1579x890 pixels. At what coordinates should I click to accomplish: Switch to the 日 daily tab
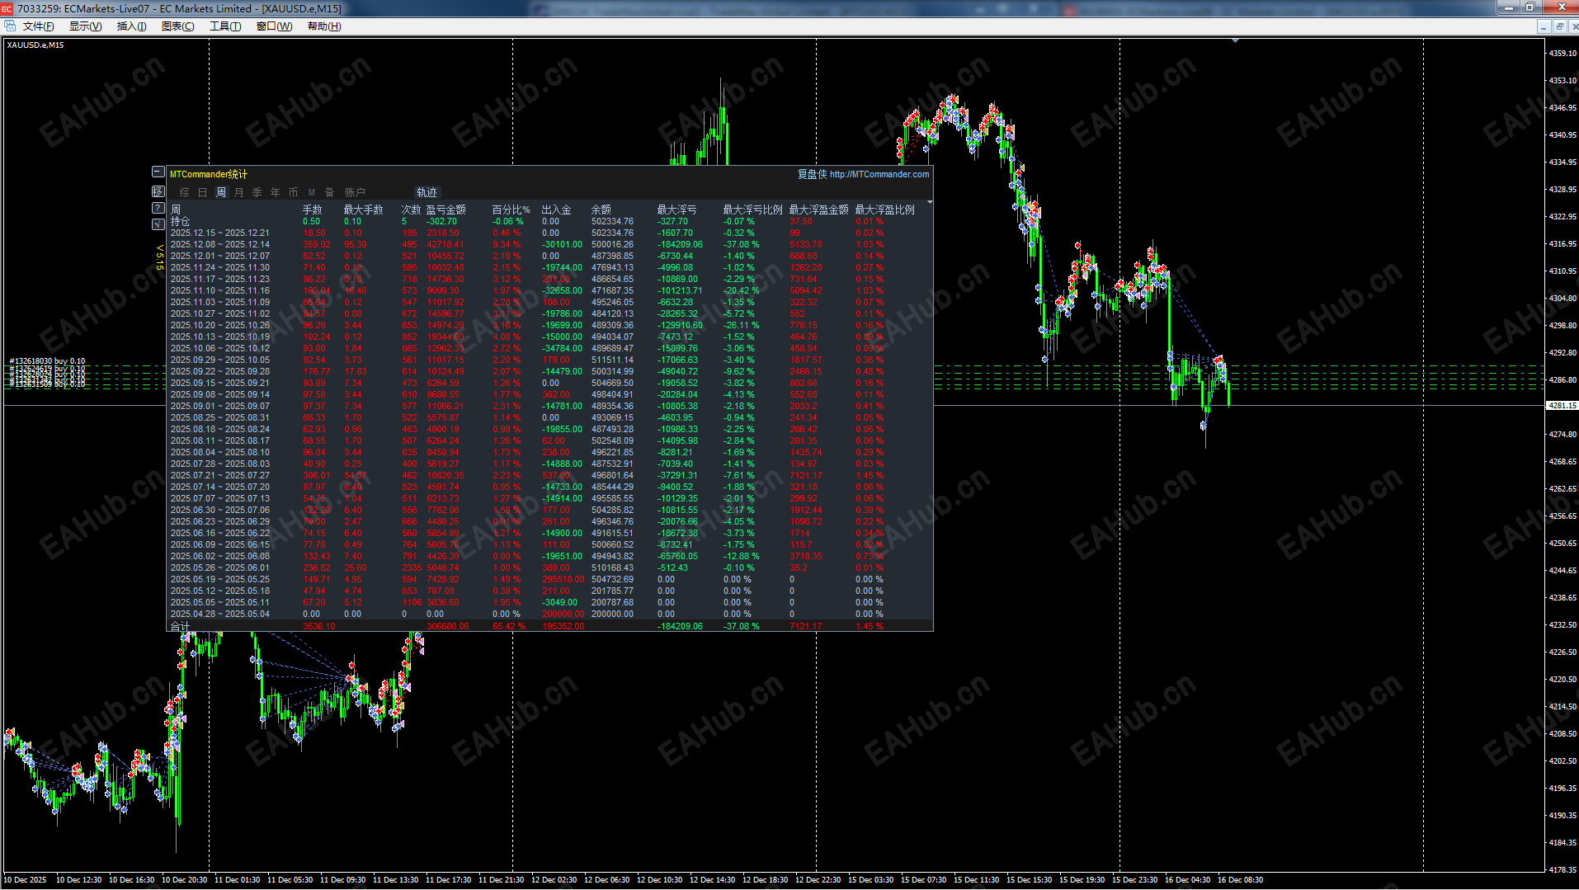tap(202, 192)
